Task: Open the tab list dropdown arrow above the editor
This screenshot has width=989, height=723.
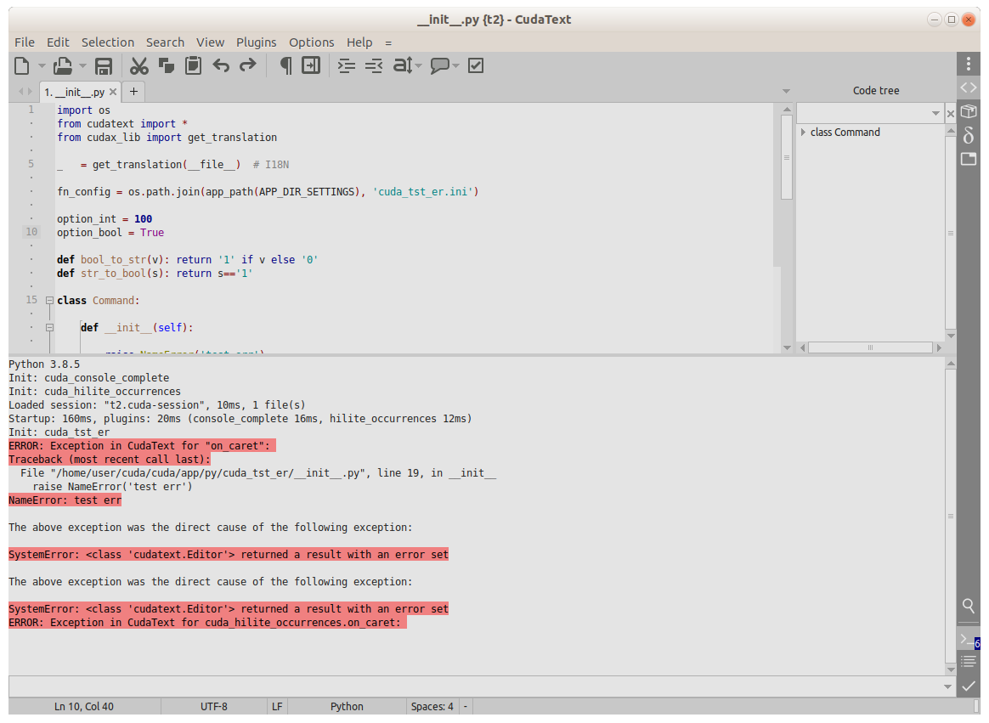Action: 786,92
